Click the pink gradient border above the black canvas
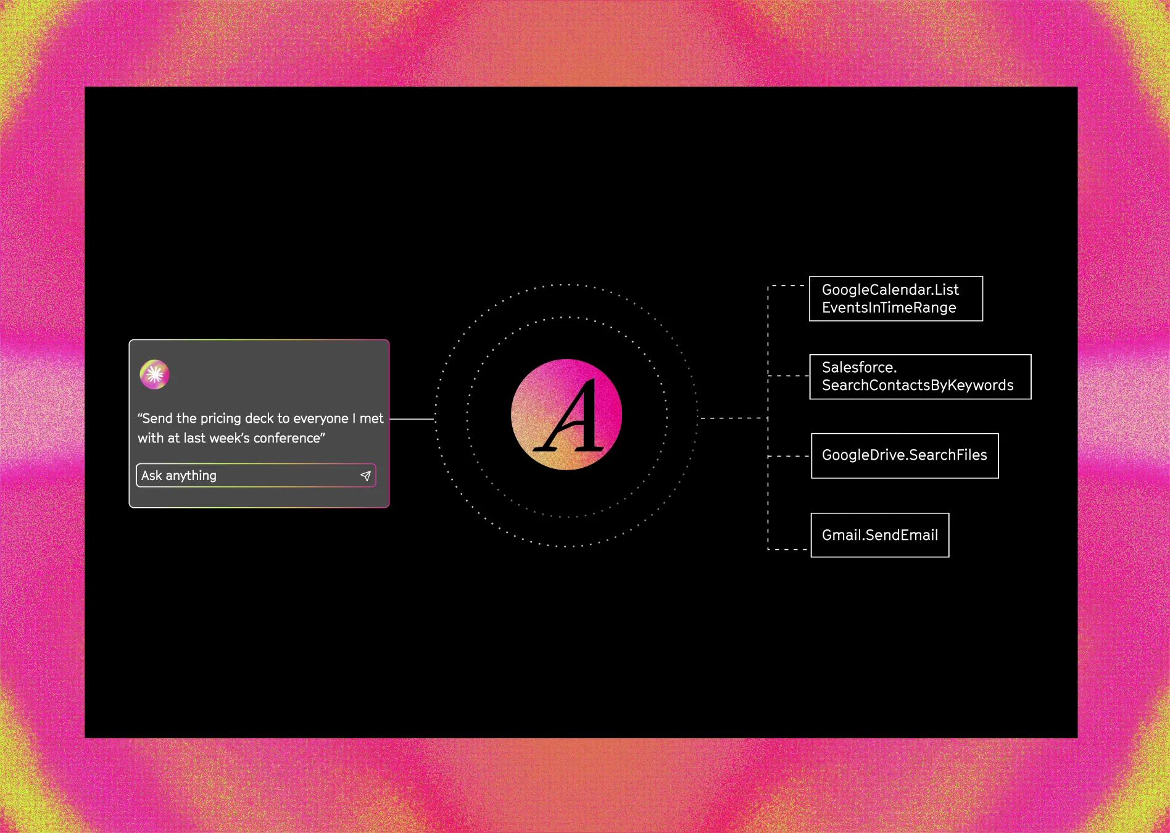This screenshot has height=833, width=1170. [585, 43]
